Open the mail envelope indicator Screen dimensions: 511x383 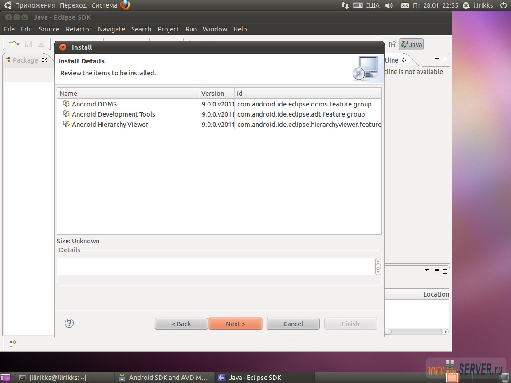tap(405, 5)
